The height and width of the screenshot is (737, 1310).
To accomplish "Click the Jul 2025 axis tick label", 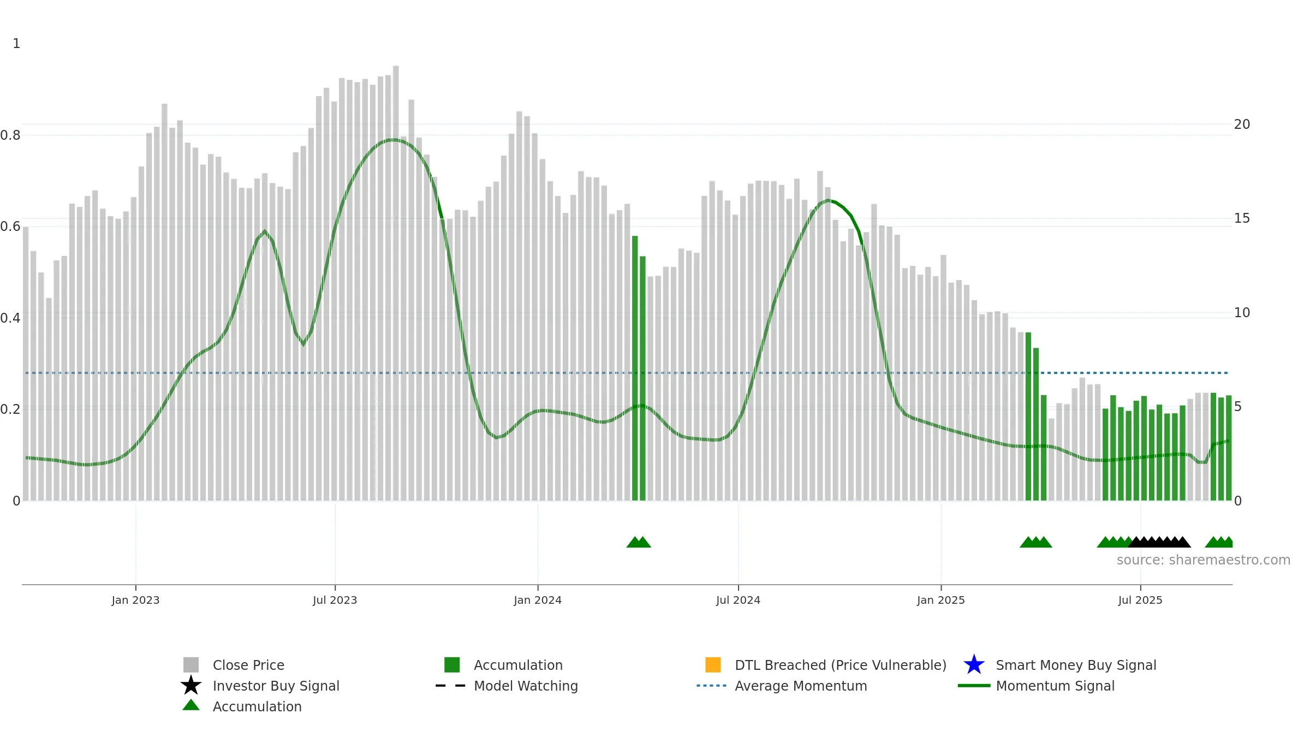I will (x=1140, y=601).
